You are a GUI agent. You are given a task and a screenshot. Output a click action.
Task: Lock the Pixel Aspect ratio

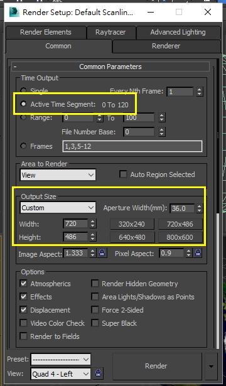pyautogui.click(x=198, y=253)
